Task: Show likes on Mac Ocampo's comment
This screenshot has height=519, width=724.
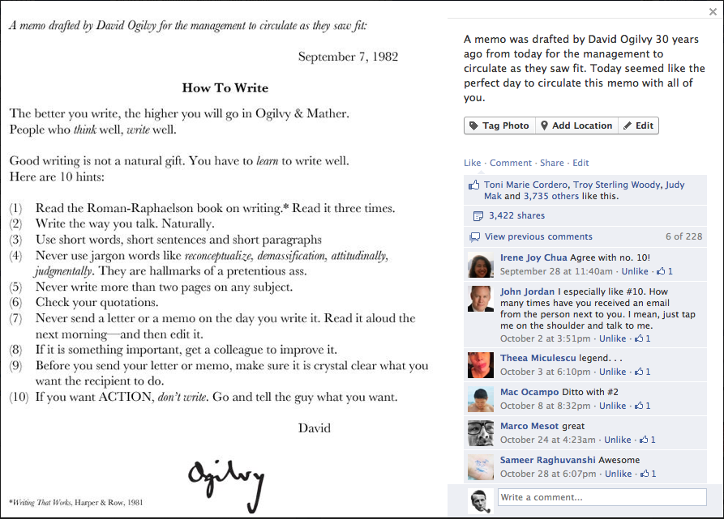Action: click(643, 406)
